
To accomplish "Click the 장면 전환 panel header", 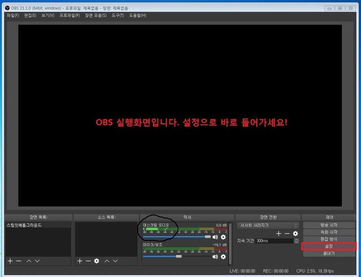I will (268, 217).
